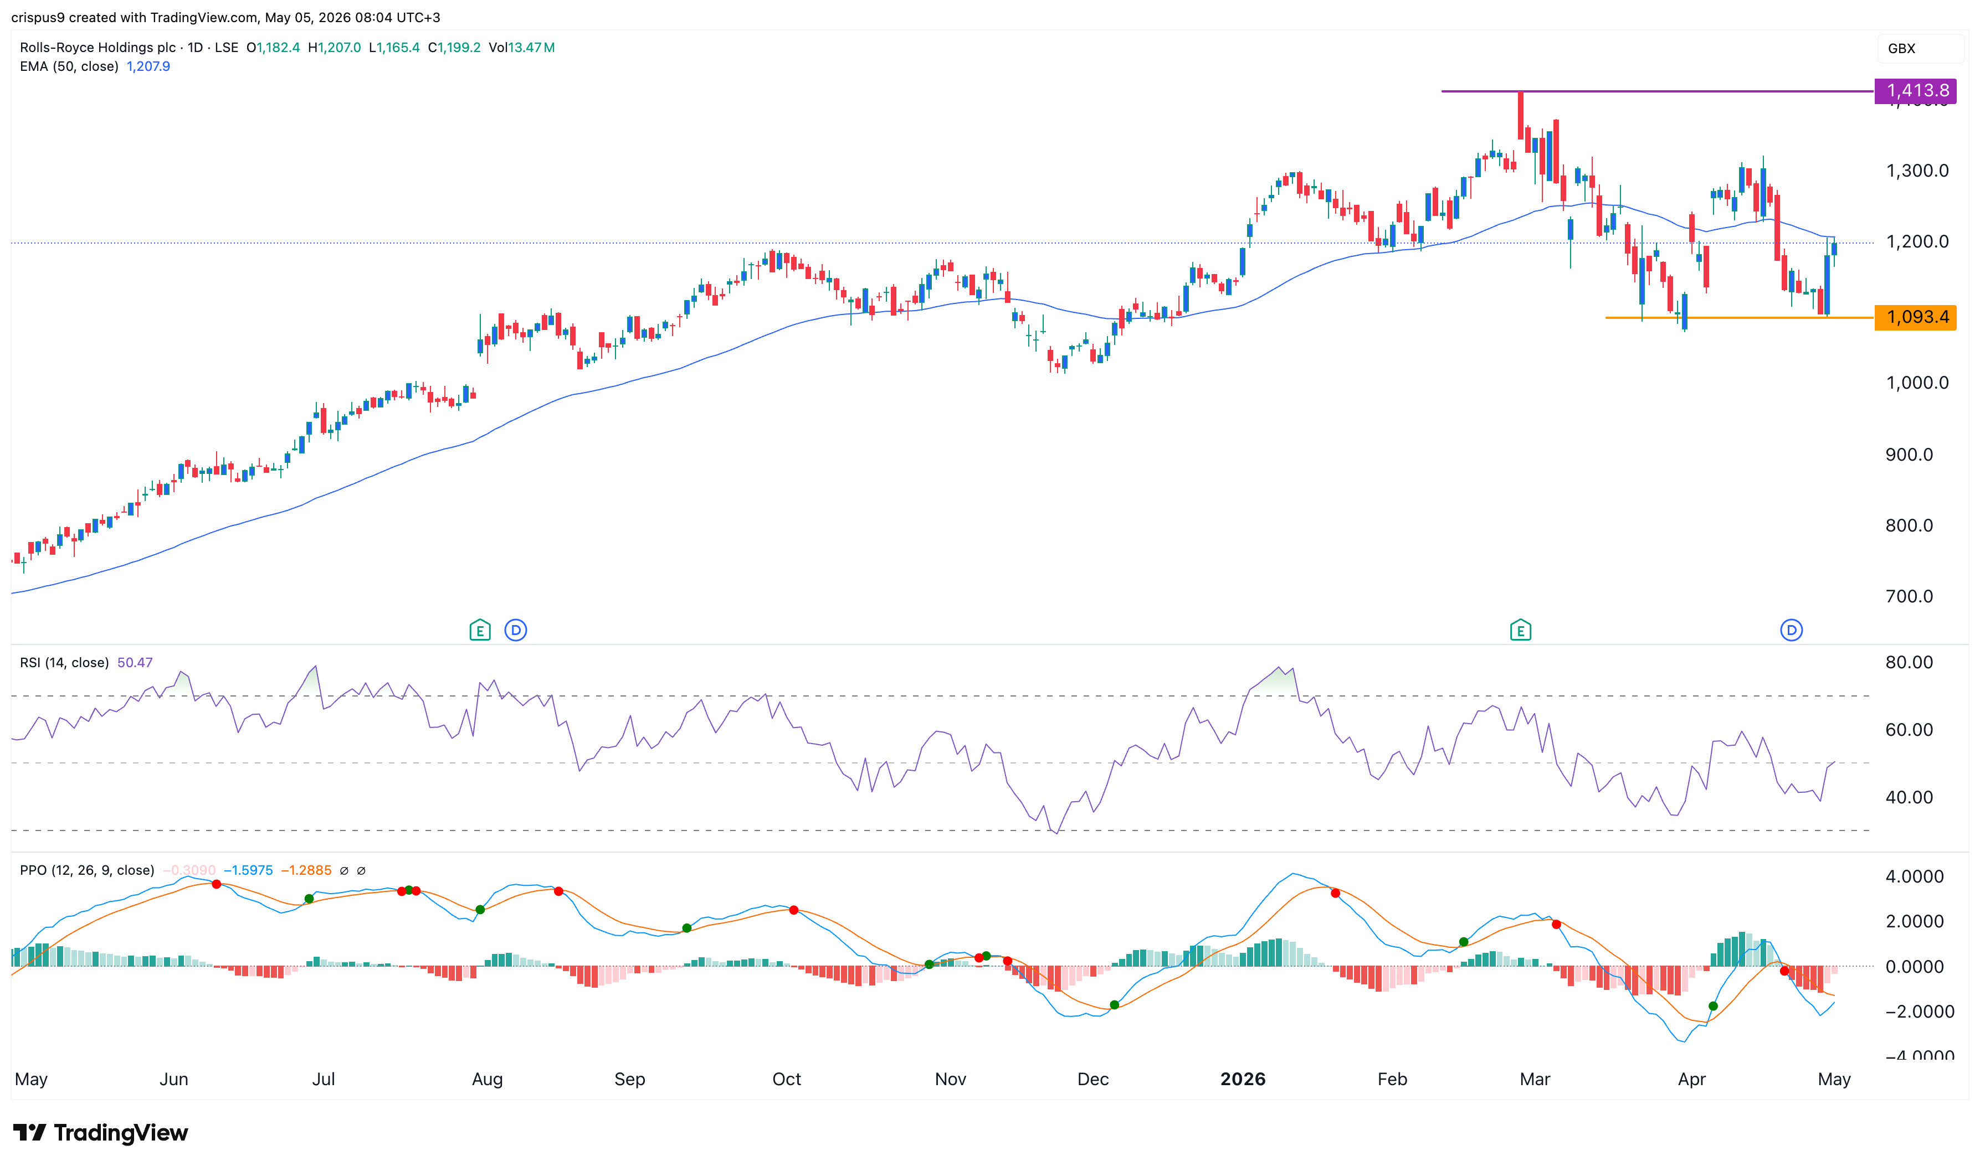Click the 2026 year label on time axis
1980x1166 pixels.
[x=1243, y=1080]
